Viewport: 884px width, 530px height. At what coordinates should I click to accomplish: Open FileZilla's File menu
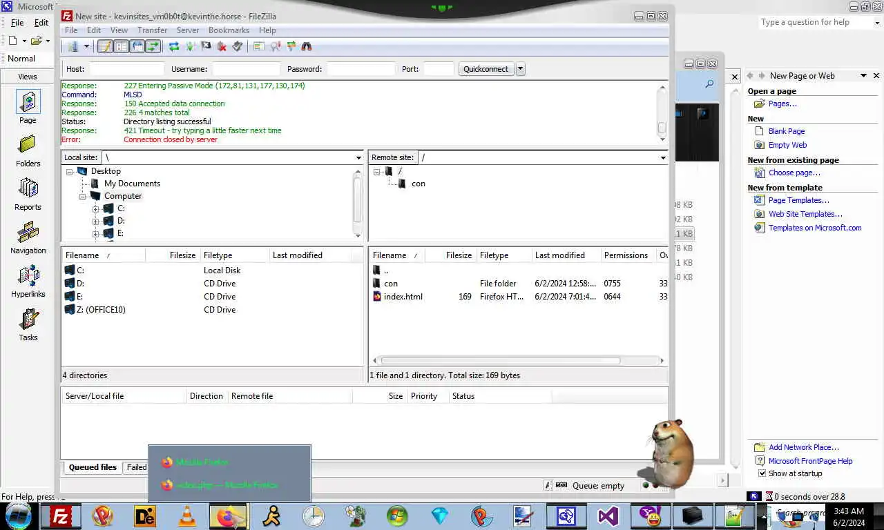tap(71, 30)
